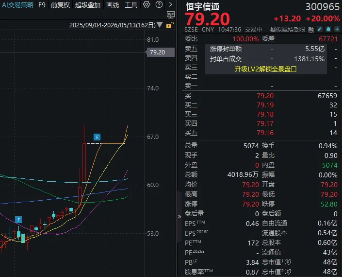Open the help question-mark icon

pyautogui.click(x=159, y=4)
